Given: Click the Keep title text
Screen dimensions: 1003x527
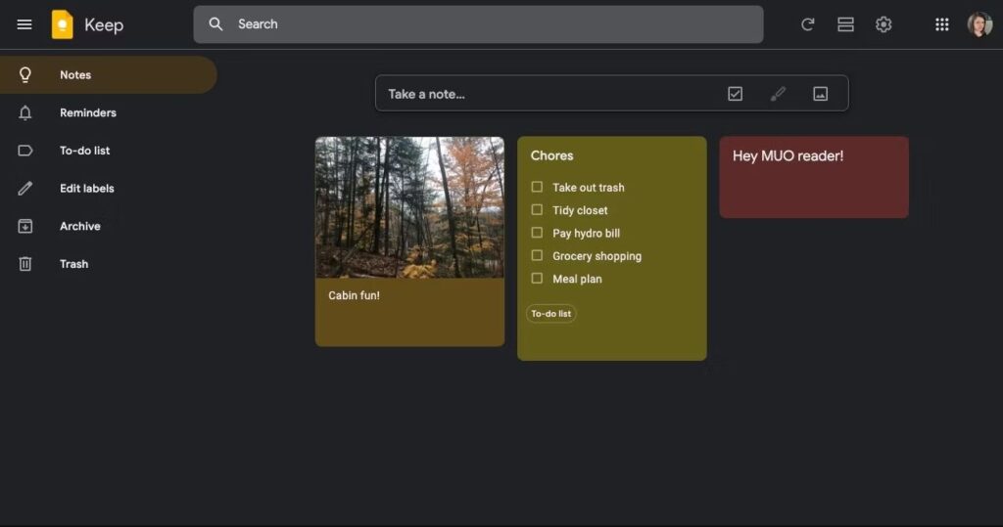Looking at the screenshot, I should tap(104, 24).
